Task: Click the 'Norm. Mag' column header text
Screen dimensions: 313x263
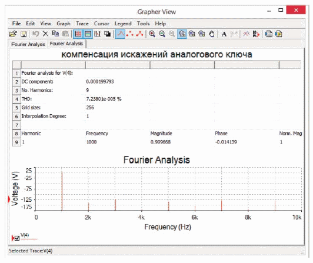Action: pos(291,134)
